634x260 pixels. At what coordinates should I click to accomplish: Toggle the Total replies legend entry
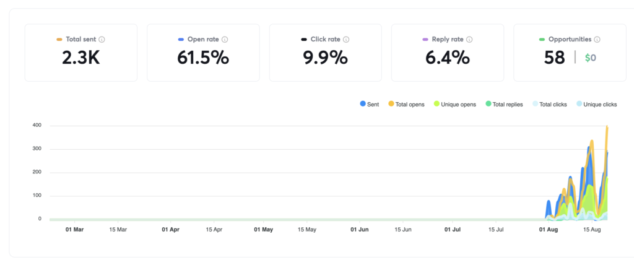[x=504, y=105]
